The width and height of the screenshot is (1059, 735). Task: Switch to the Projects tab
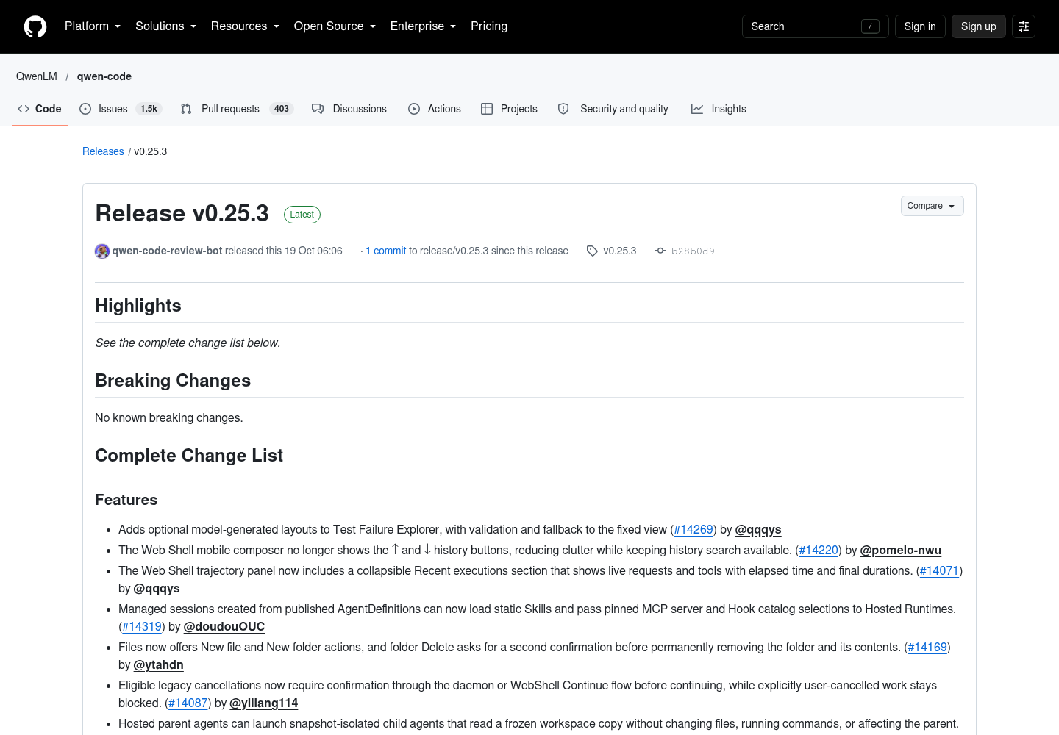click(x=509, y=109)
